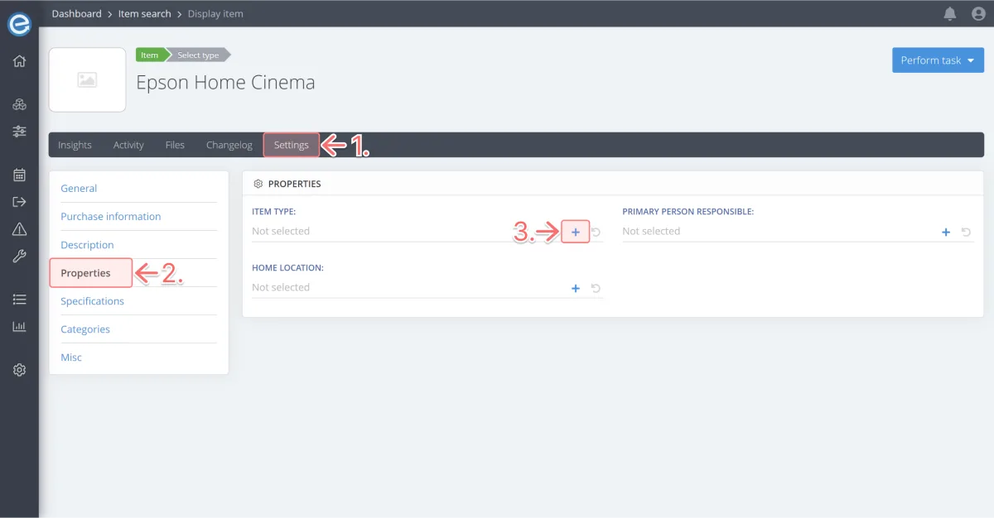
Task: Open the items cubes icon in sidebar
Action: pyautogui.click(x=19, y=104)
